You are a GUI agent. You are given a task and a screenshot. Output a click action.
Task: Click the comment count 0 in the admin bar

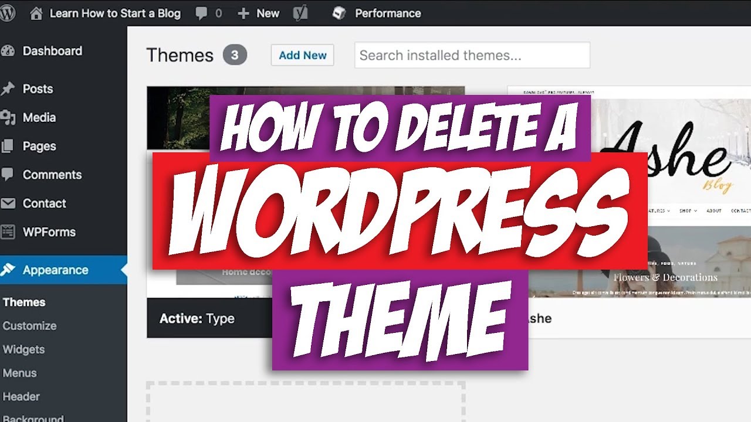click(219, 13)
